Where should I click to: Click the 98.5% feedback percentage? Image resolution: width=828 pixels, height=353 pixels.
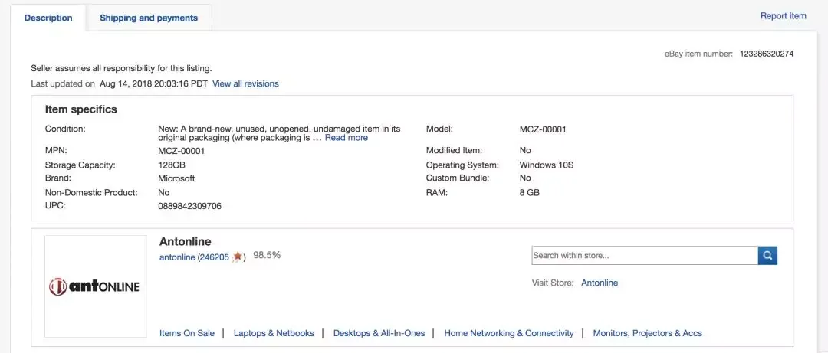(267, 256)
